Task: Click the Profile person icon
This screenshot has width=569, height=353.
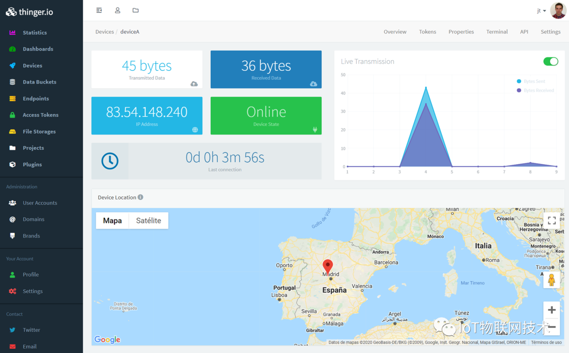Action: [x=12, y=274]
